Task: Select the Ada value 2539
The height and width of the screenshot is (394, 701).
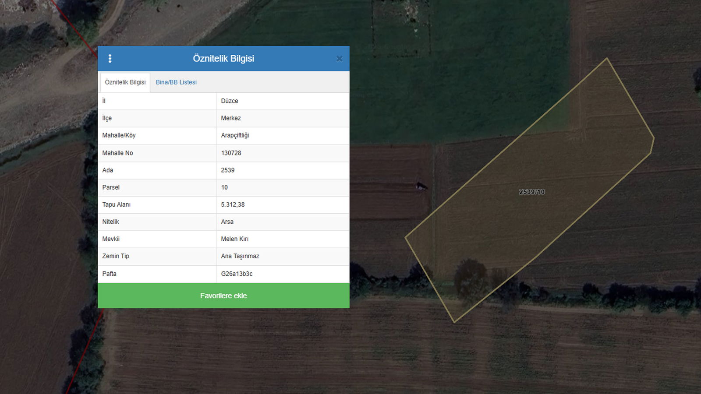Action: click(228, 170)
